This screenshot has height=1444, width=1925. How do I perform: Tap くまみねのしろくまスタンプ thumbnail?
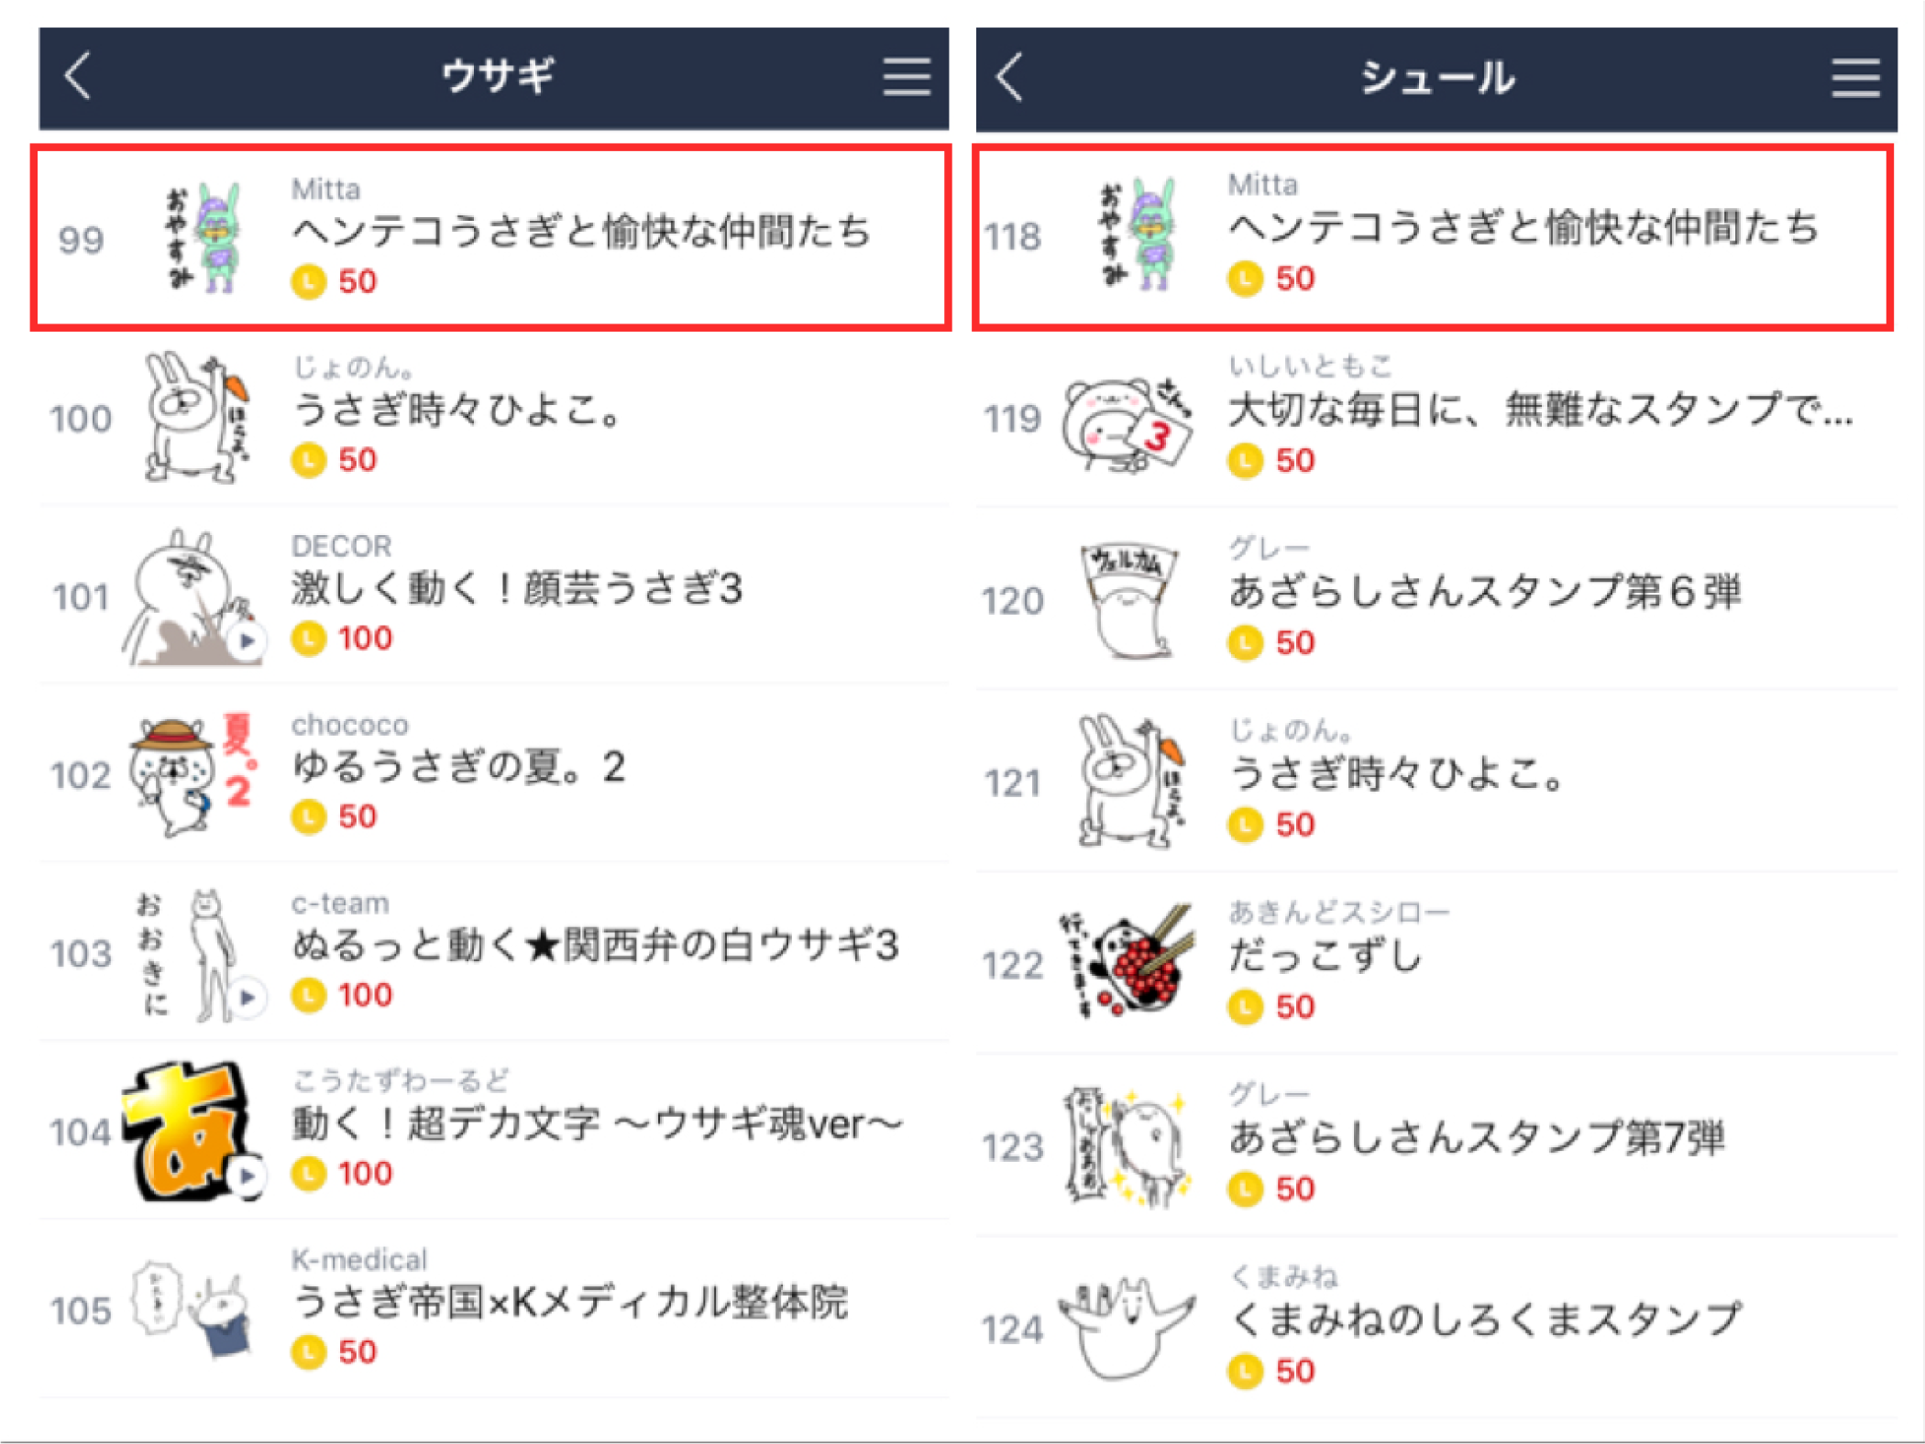point(1127,1329)
